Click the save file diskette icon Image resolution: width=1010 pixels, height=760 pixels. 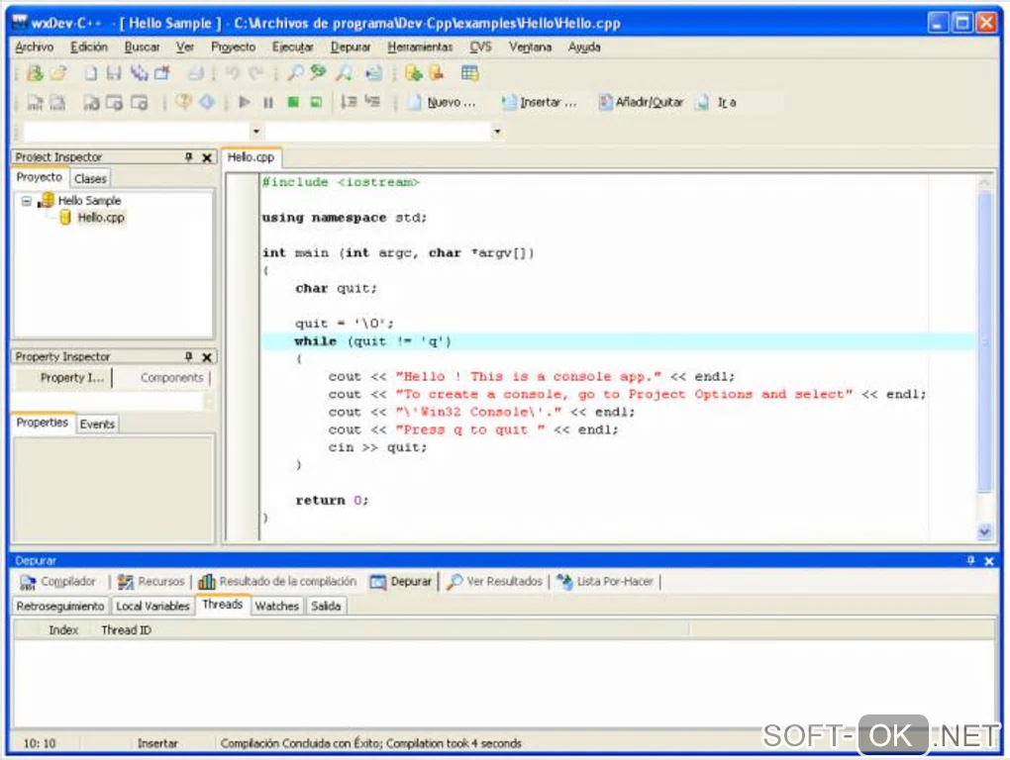[114, 73]
